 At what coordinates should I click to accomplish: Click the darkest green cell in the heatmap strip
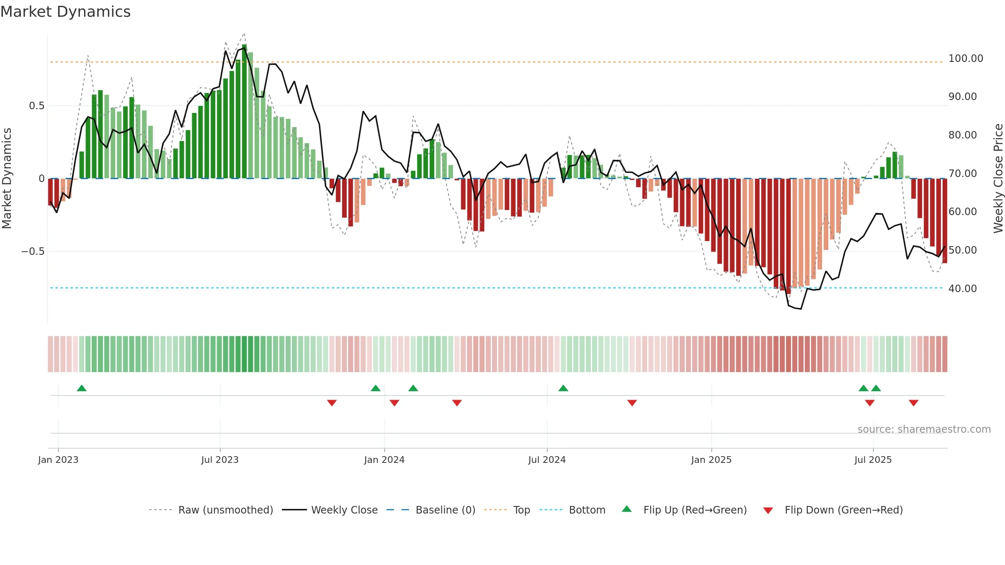pos(244,354)
